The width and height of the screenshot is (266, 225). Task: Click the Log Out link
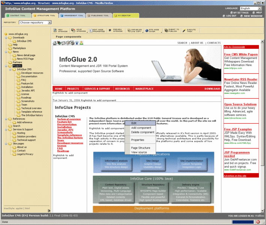(231, 16)
